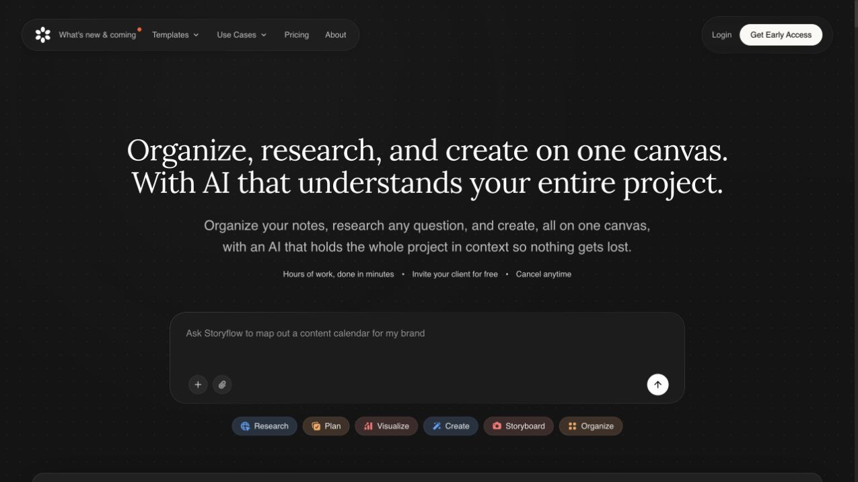This screenshot has width=858, height=482.
Task: Click the main headline 'Organize, research, and create'
Action: [x=427, y=167]
